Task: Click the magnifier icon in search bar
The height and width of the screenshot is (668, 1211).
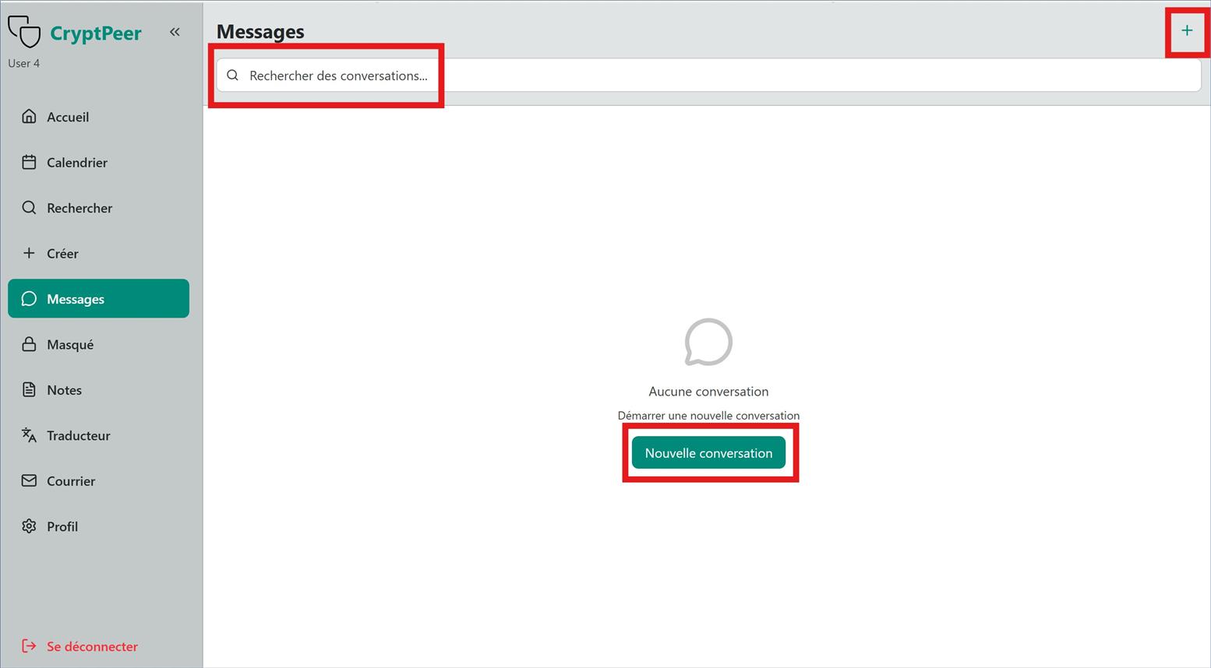Action: click(x=232, y=76)
